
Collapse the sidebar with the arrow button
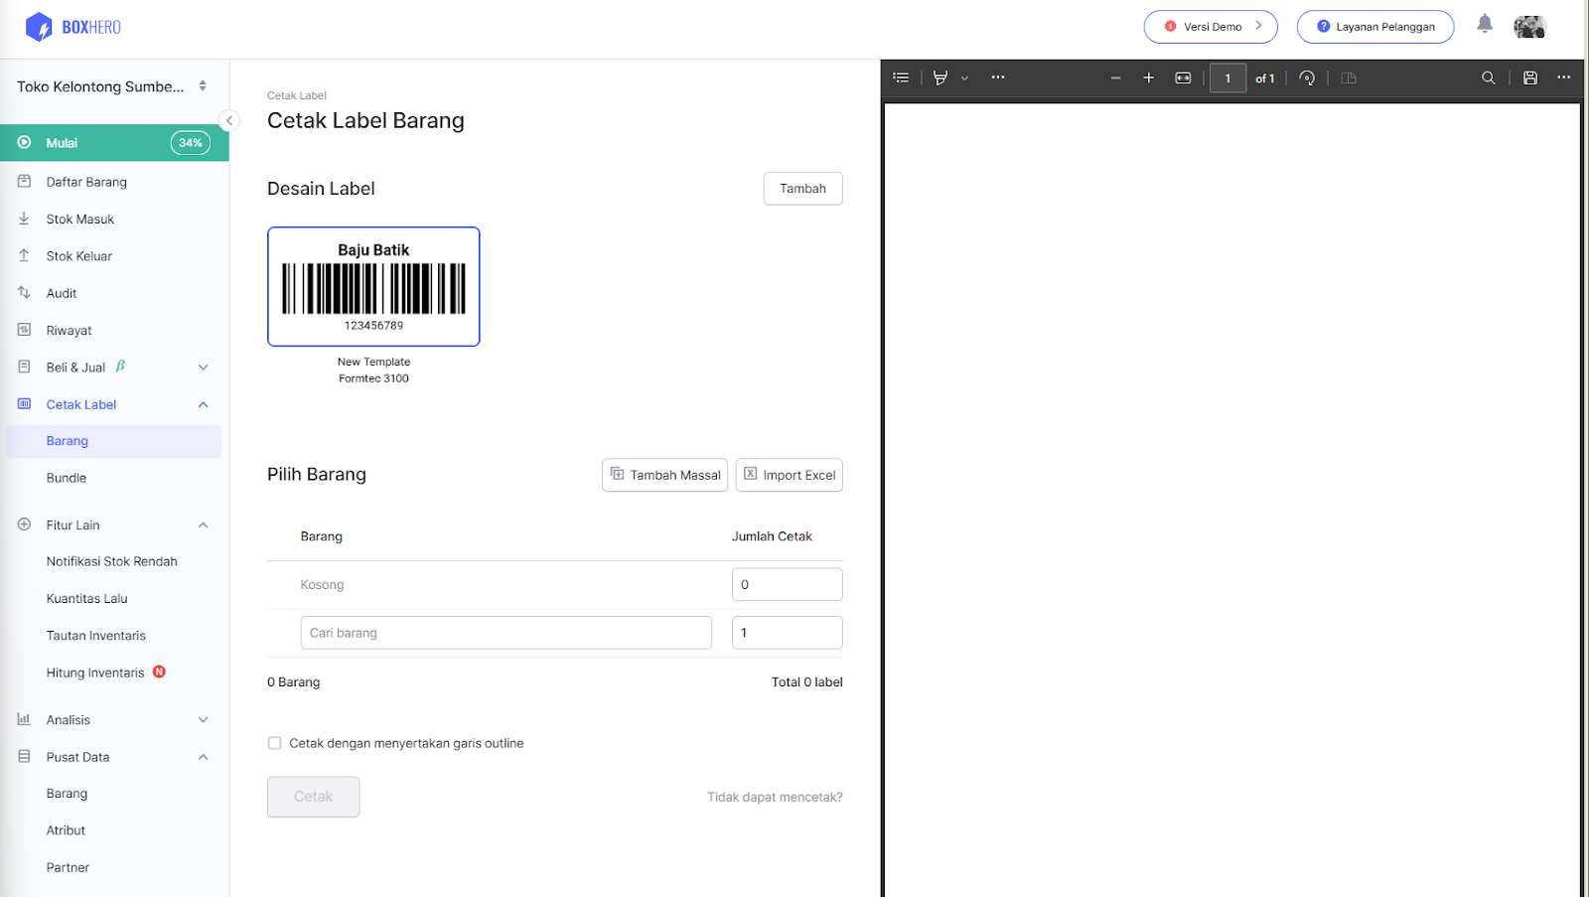coord(229,120)
